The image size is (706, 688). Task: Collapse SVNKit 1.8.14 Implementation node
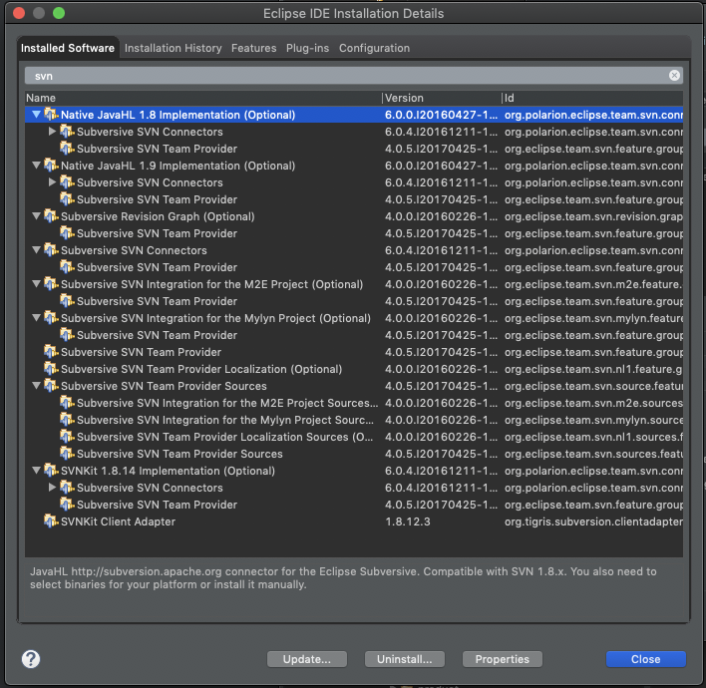[37, 470]
